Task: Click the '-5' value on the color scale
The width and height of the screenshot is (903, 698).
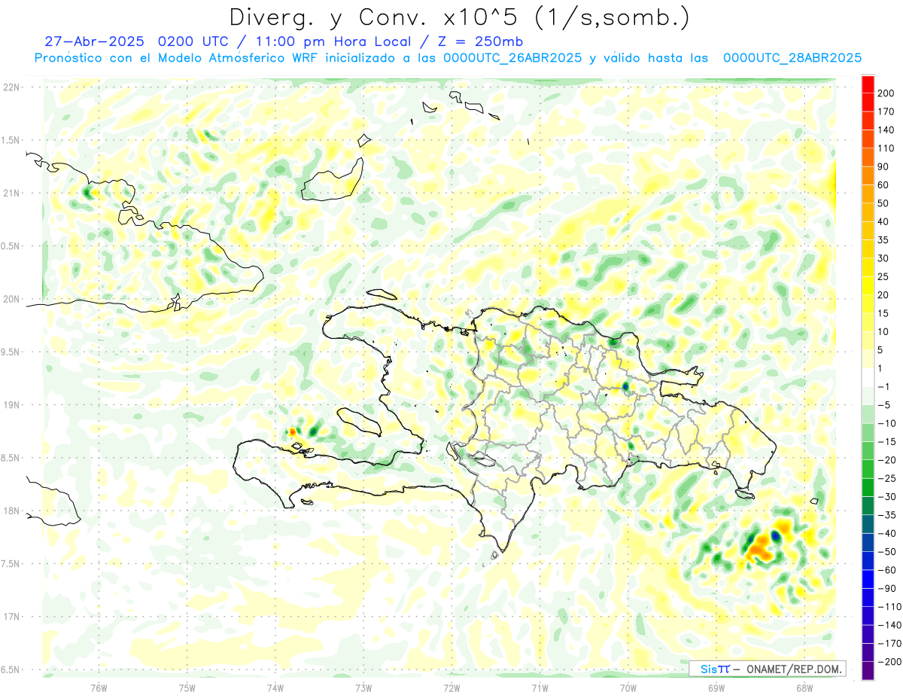Action: coord(884,405)
